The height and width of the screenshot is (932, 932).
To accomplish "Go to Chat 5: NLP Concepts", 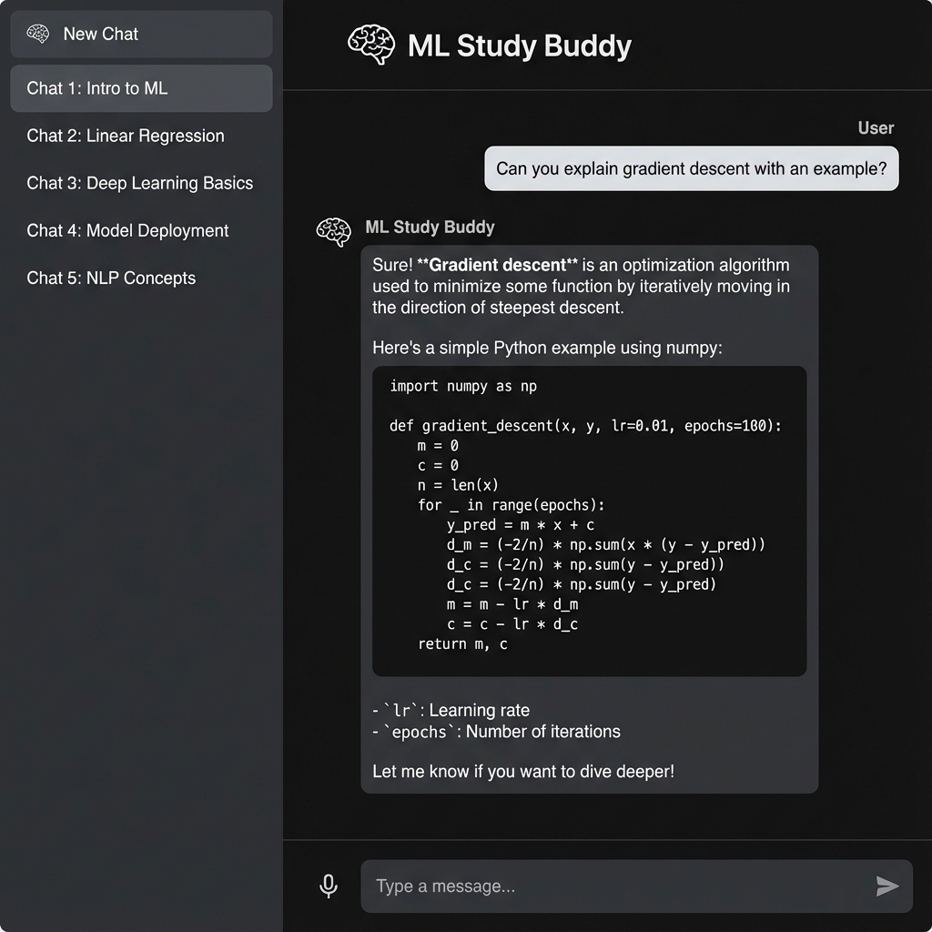I will tap(111, 278).
